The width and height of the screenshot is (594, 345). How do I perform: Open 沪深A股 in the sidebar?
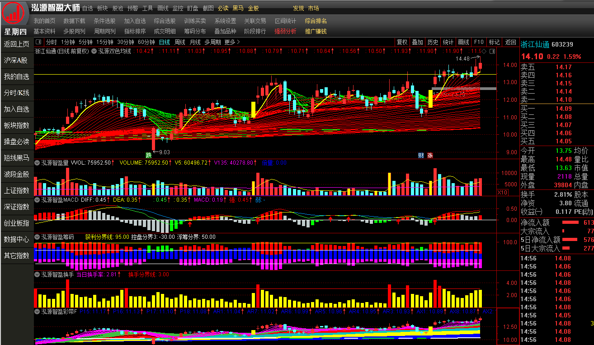click(17, 60)
